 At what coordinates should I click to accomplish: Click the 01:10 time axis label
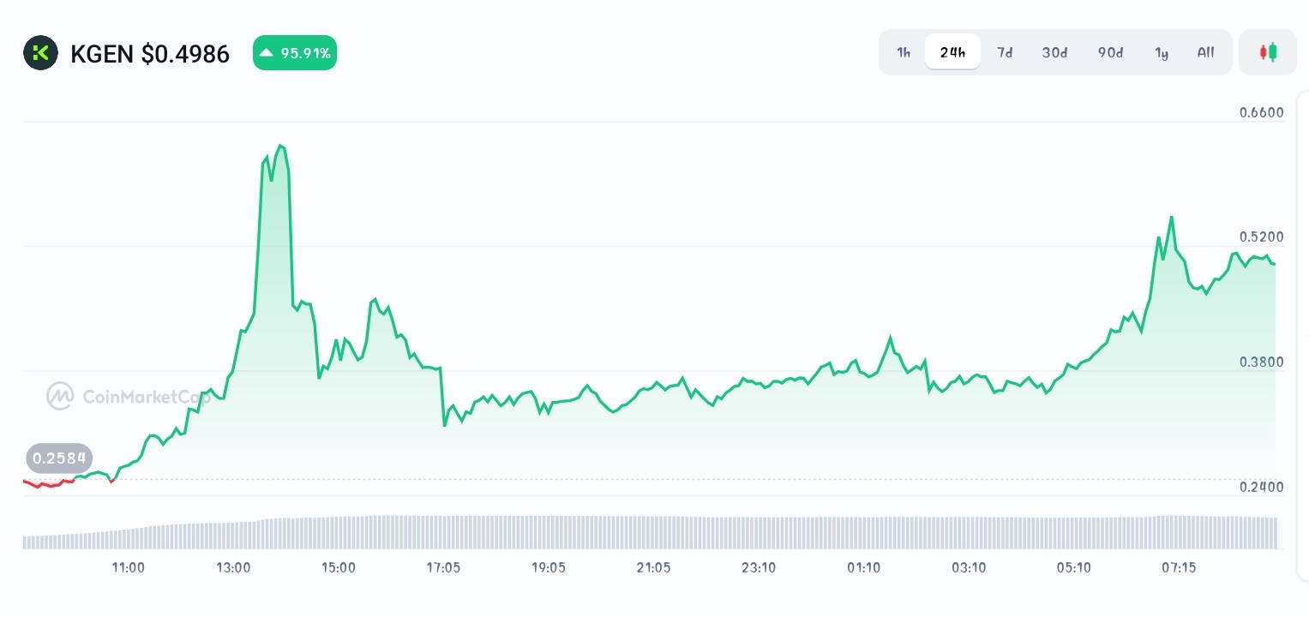pos(863,567)
